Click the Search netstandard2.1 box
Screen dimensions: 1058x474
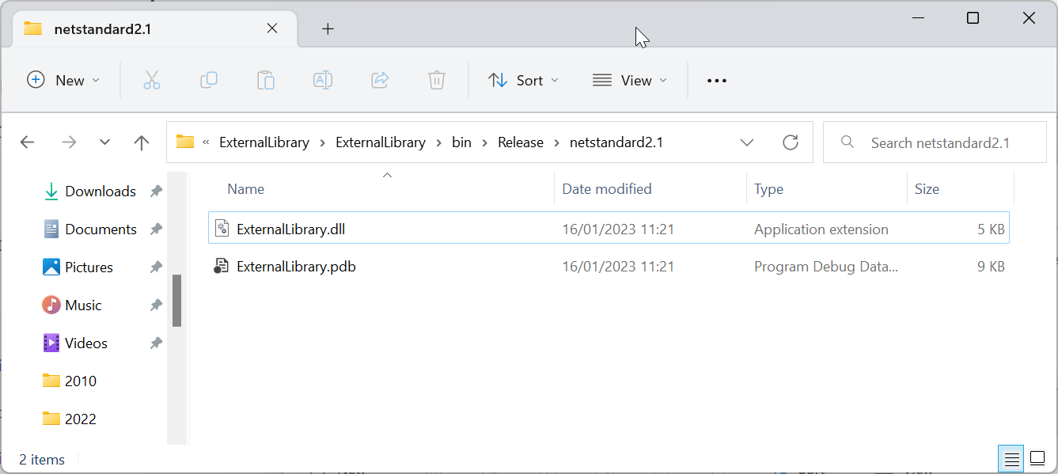(935, 142)
